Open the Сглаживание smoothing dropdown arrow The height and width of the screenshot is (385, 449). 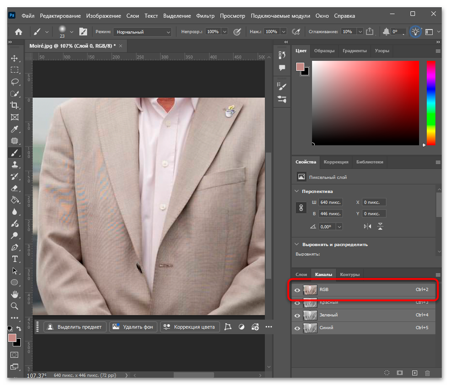(x=360, y=32)
